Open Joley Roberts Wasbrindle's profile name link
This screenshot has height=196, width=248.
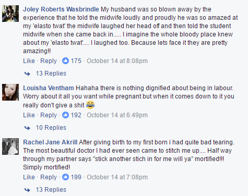click(61, 9)
